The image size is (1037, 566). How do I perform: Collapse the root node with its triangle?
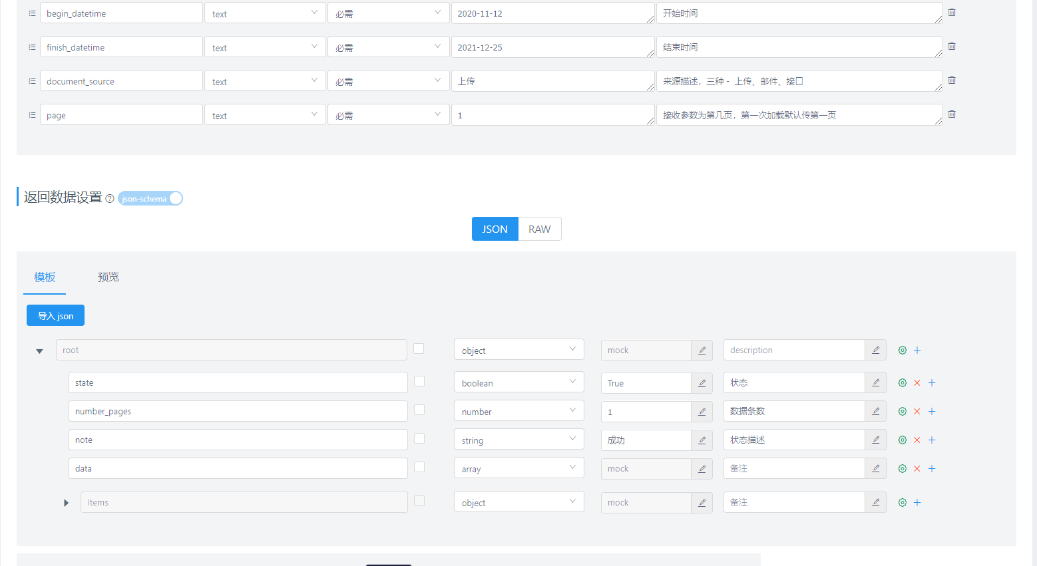tap(39, 351)
